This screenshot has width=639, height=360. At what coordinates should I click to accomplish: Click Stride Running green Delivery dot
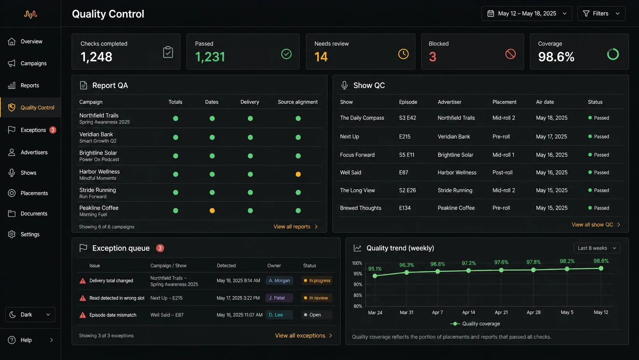250,193
